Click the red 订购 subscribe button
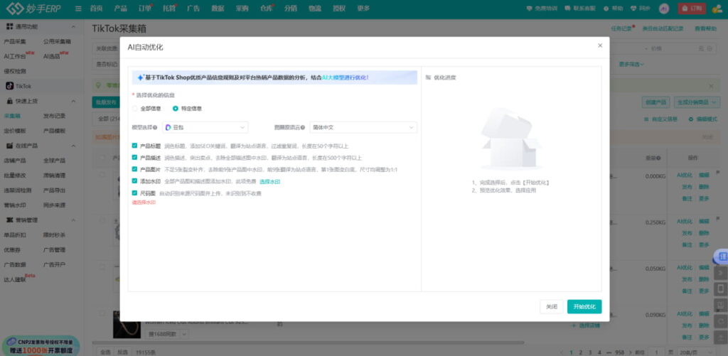 coord(692,9)
